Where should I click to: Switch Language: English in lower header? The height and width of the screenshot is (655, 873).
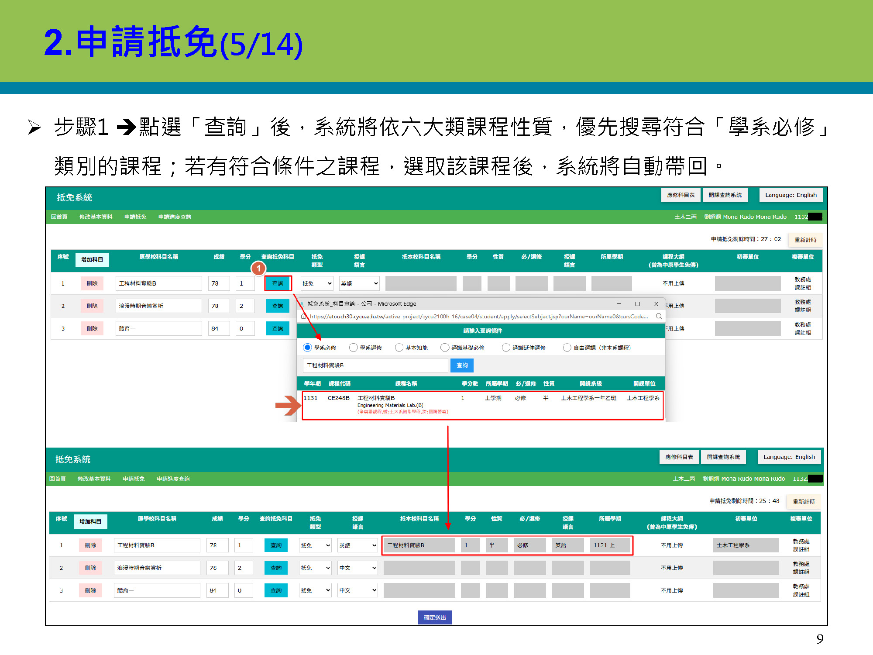[x=789, y=457]
